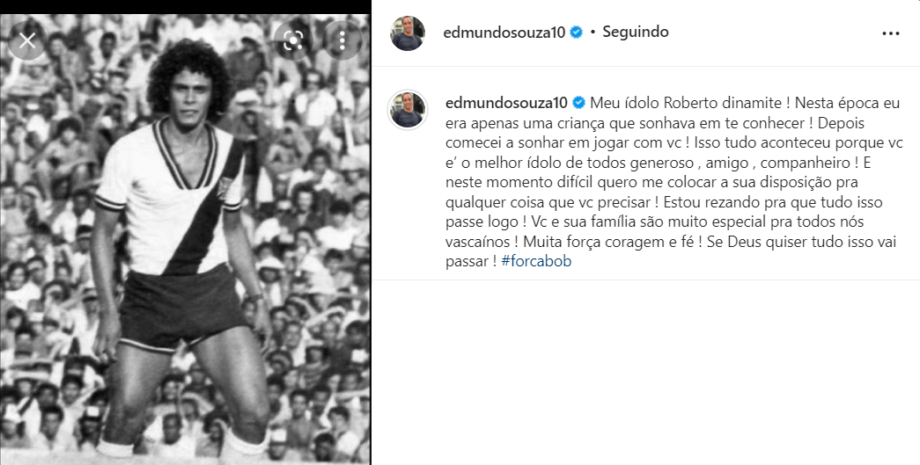Click the profile avatar in the post header

tap(408, 33)
